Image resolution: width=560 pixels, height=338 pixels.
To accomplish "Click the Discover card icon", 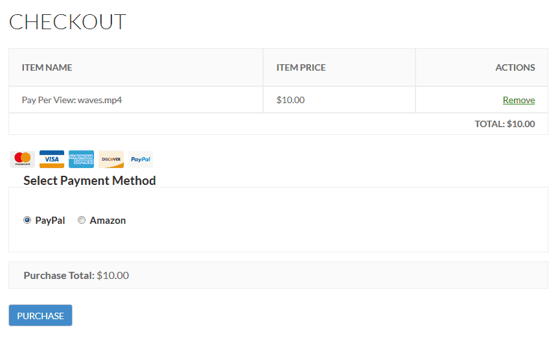I will (111, 159).
